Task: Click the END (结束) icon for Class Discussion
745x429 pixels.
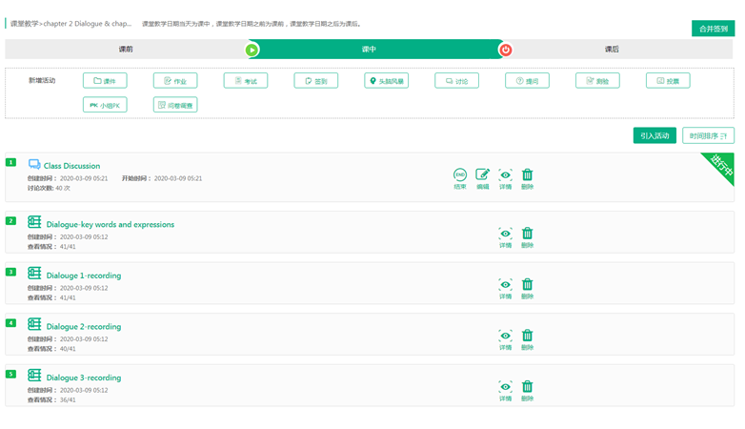Action: [x=460, y=175]
